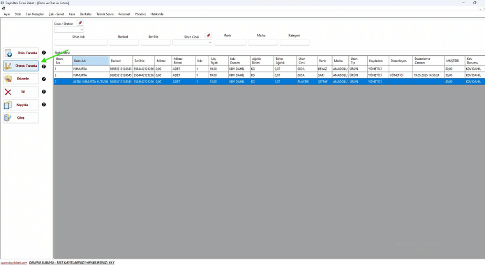Clear the Ürün / Üretim filter with eraser icon
The width and height of the screenshot is (485, 265).
point(80,23)
